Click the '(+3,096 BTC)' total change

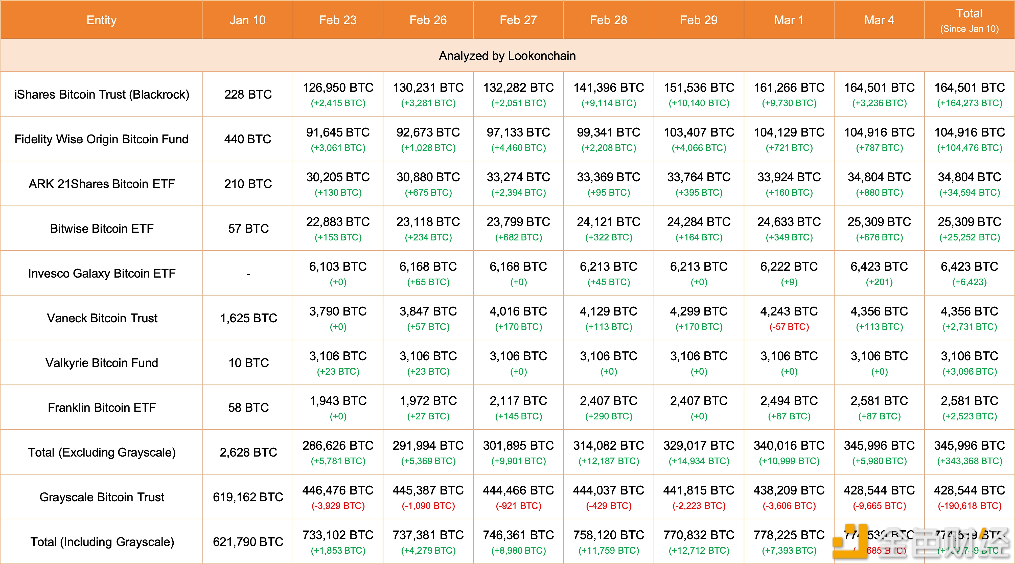tap(969, 372)
